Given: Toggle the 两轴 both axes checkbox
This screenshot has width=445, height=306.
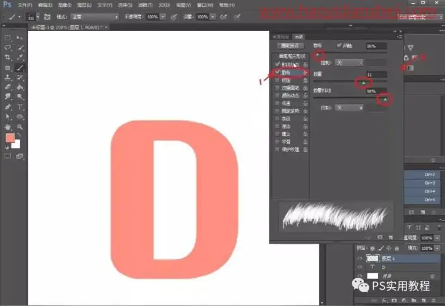Looking at the screenshot, I should click(x=339, y=45).
